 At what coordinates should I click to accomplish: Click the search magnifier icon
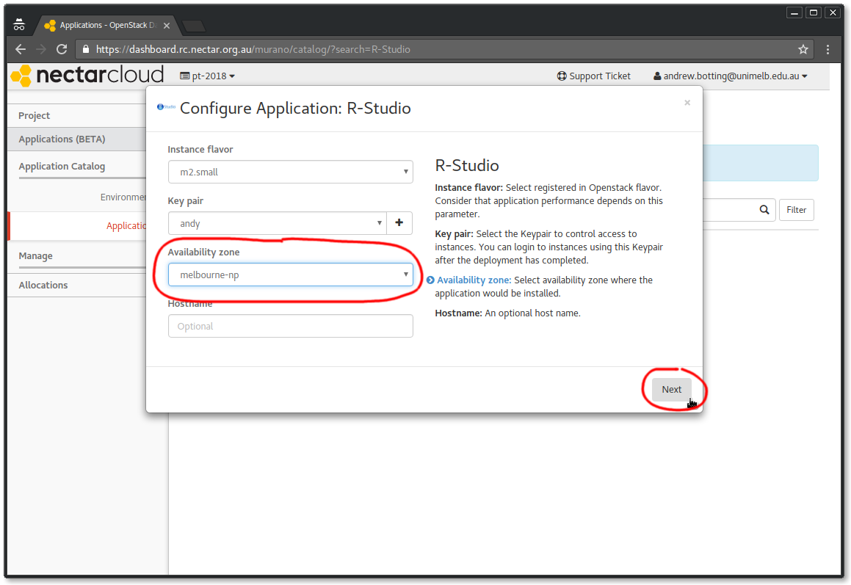[x=764, y=209]
